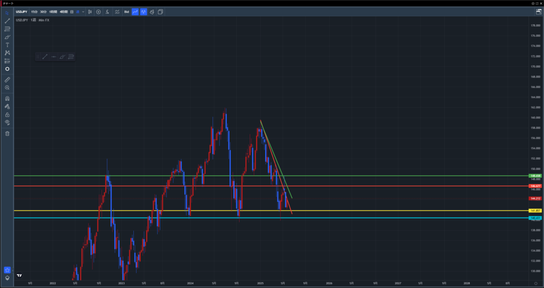Select trend line in floating toolbar
The width and height of the screenshot is (544, 288).
45,57
